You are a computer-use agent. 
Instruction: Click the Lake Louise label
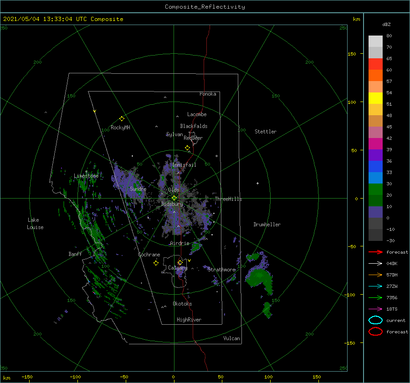[x=35, y=224]
